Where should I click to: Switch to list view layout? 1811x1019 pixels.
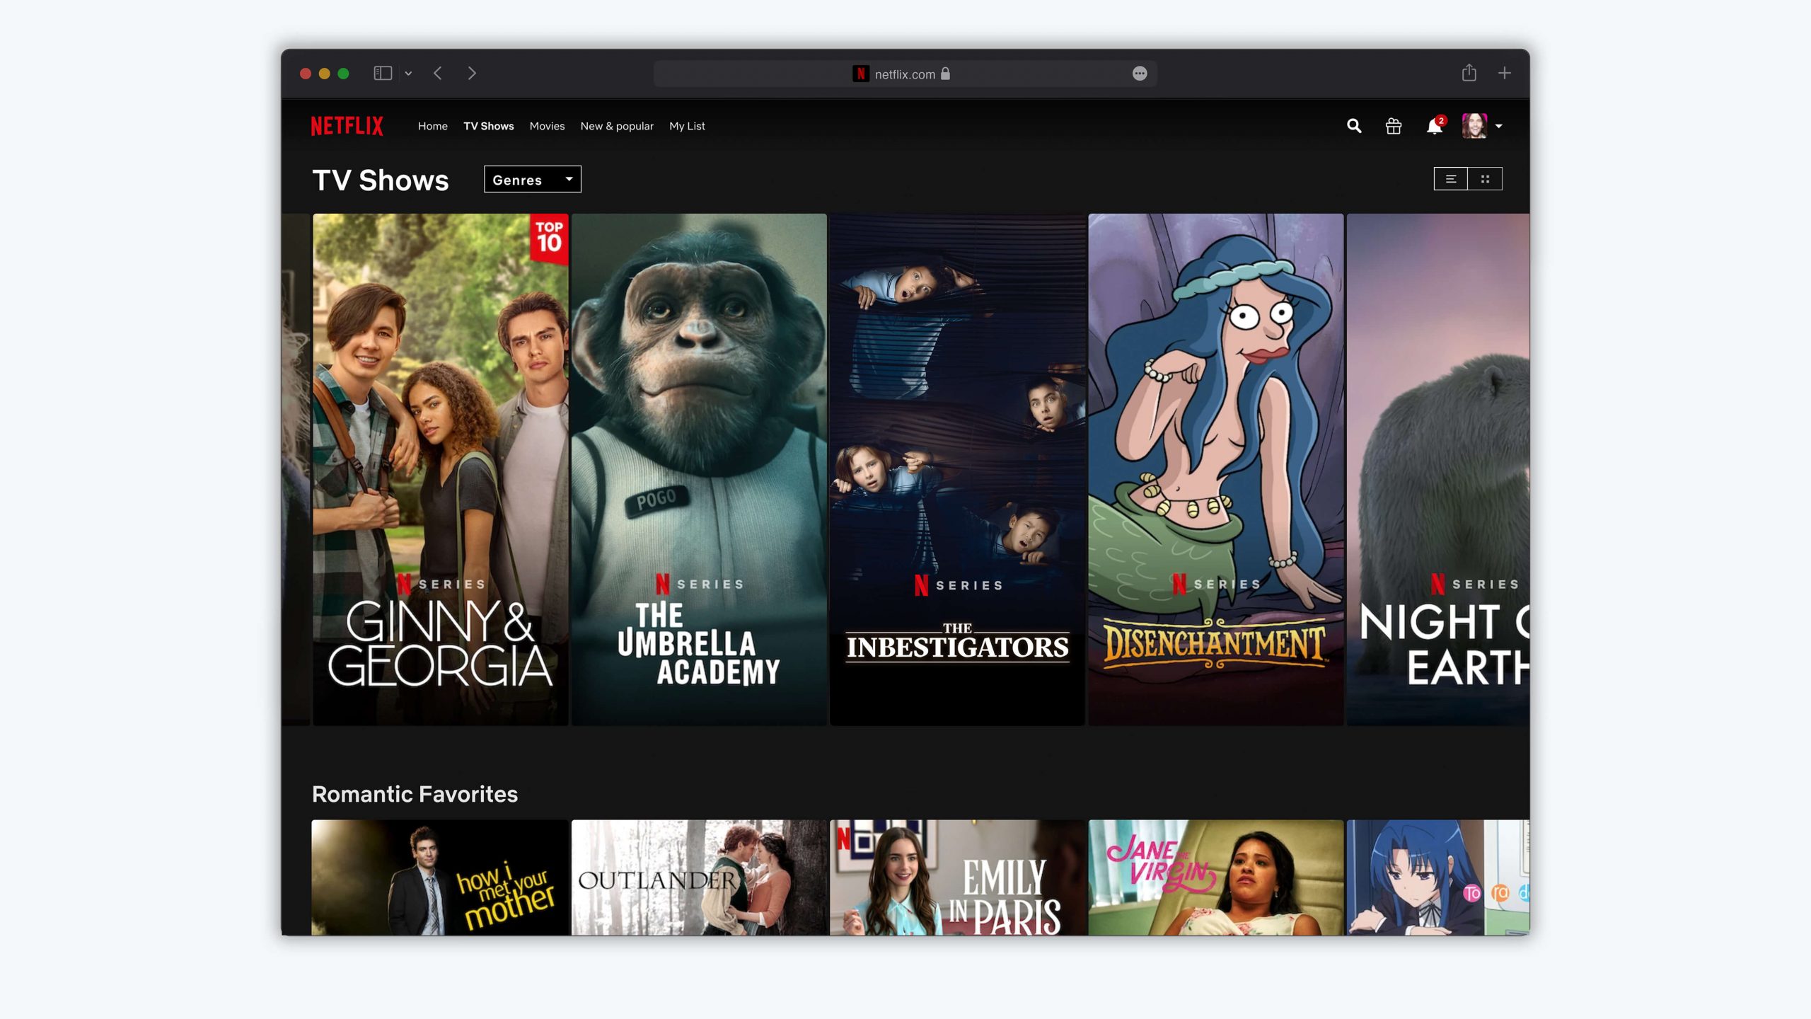(x=1450, y=179)
